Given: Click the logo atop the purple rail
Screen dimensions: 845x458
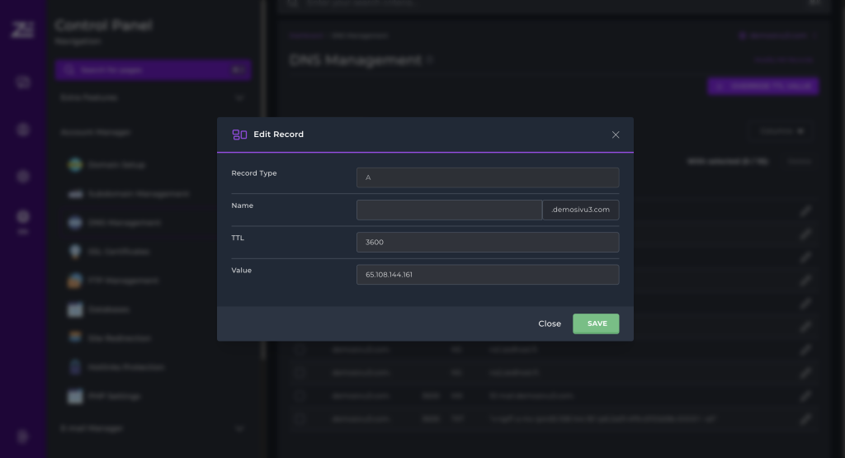Looking at the screenshot, I should 22,31.
